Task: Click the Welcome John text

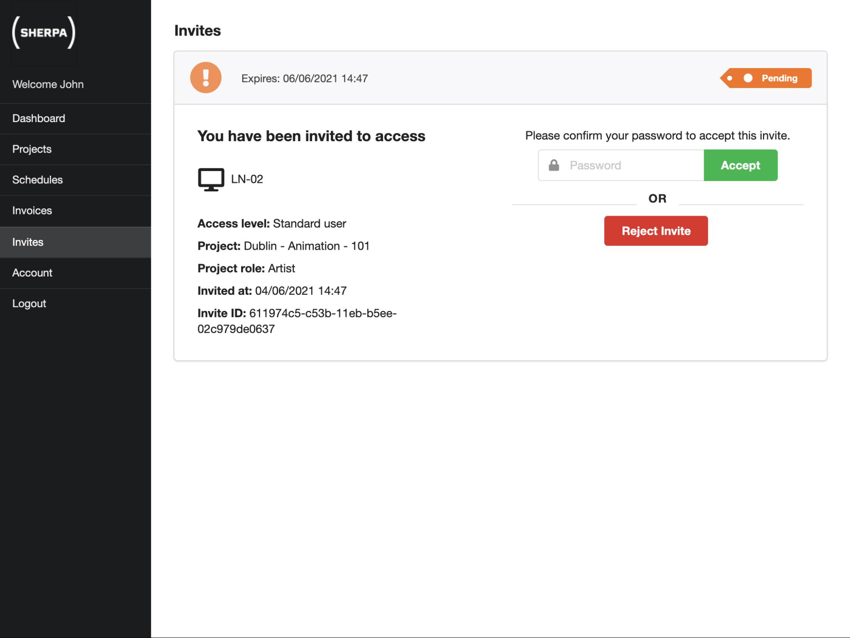Action: [48, 84]
